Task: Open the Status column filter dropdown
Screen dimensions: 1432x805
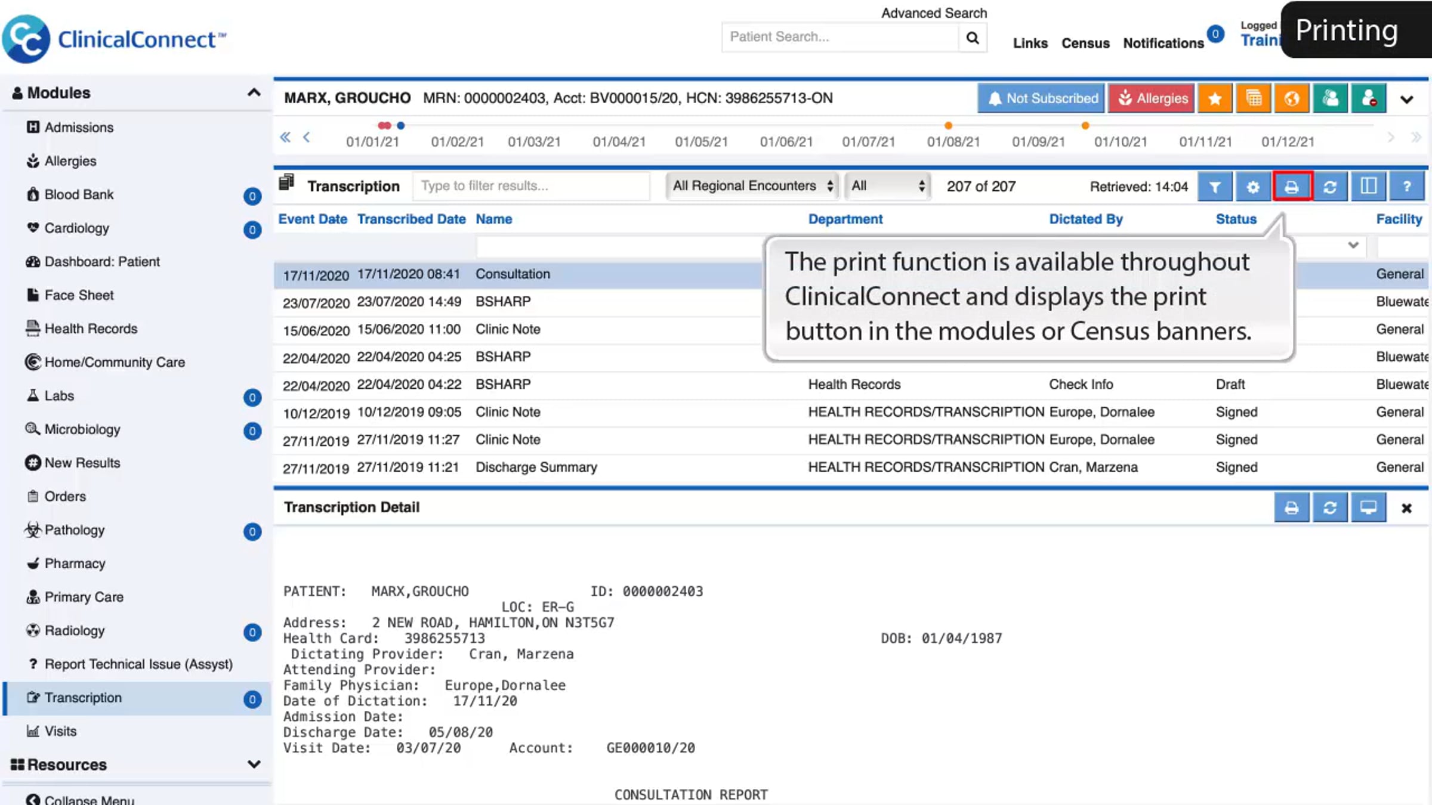Action: 1353,245
